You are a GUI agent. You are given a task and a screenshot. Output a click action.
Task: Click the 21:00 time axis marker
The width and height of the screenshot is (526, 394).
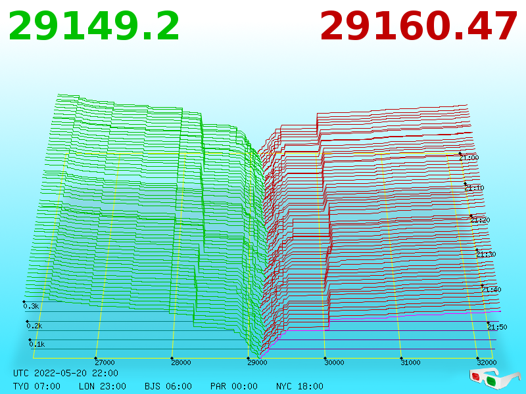coord(469,158)
